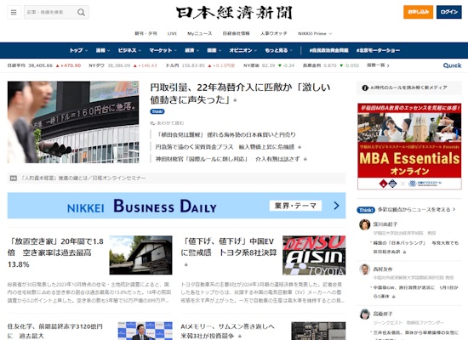This screenshot has height=340, width=468.
Task: Click 高橋祥子's avatar photo
Action: 364,314
